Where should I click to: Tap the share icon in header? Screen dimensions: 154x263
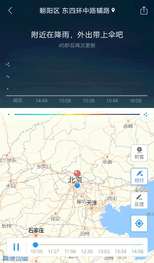point(144,10)
